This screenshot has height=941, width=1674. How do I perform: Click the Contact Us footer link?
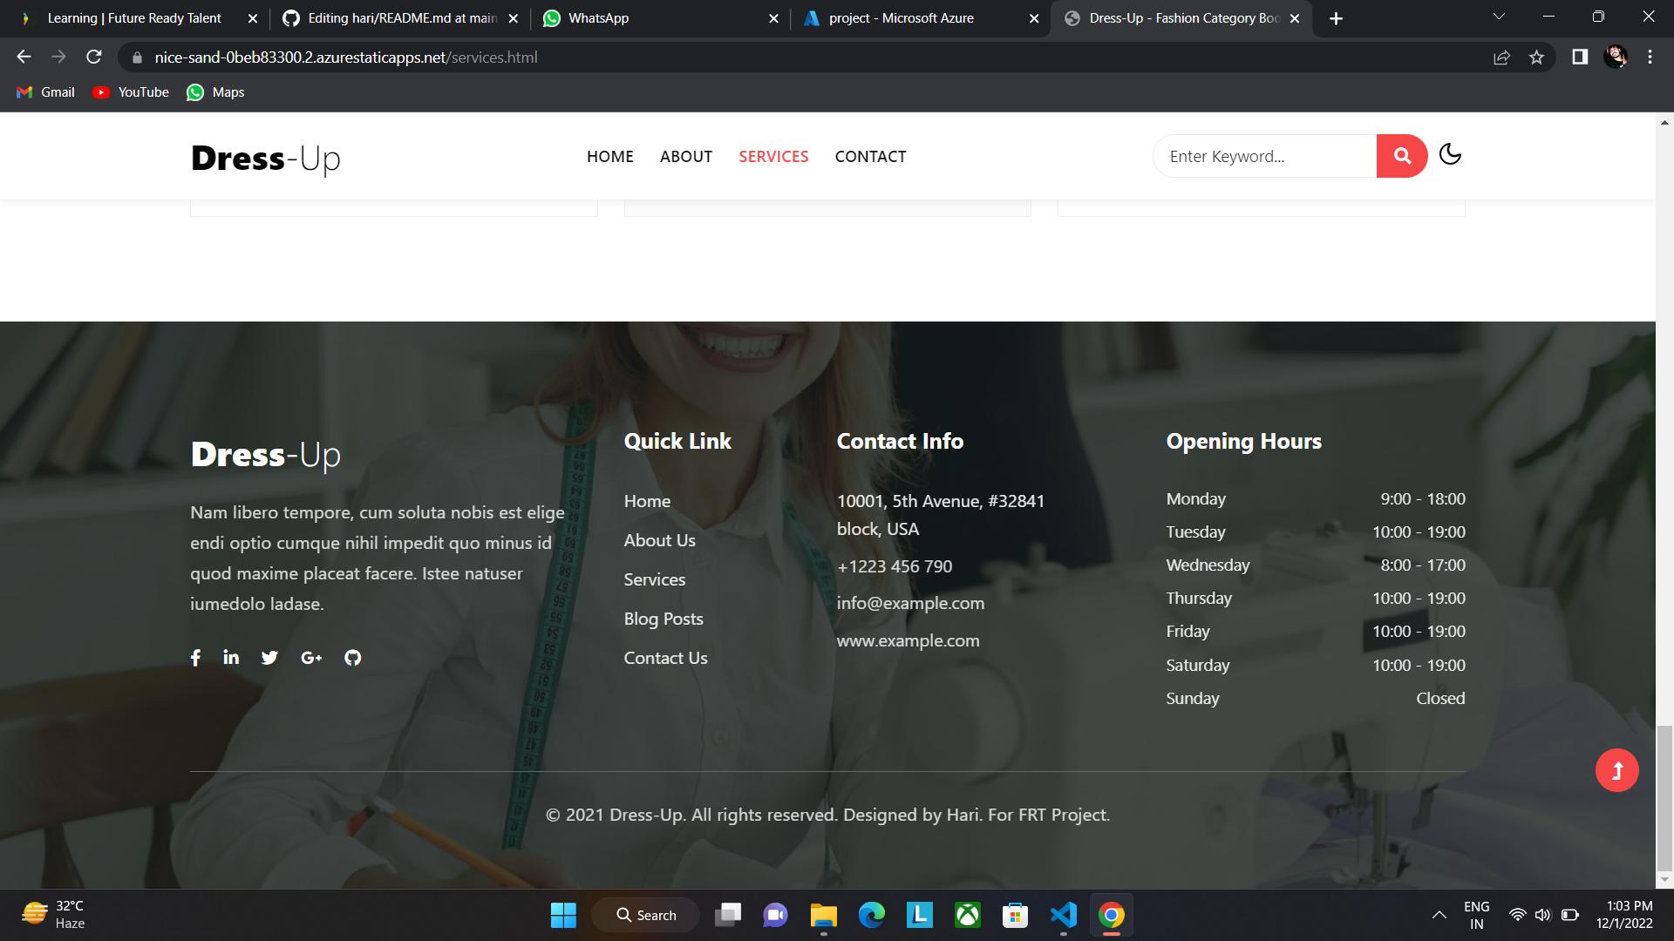click(x=665, y=658)
